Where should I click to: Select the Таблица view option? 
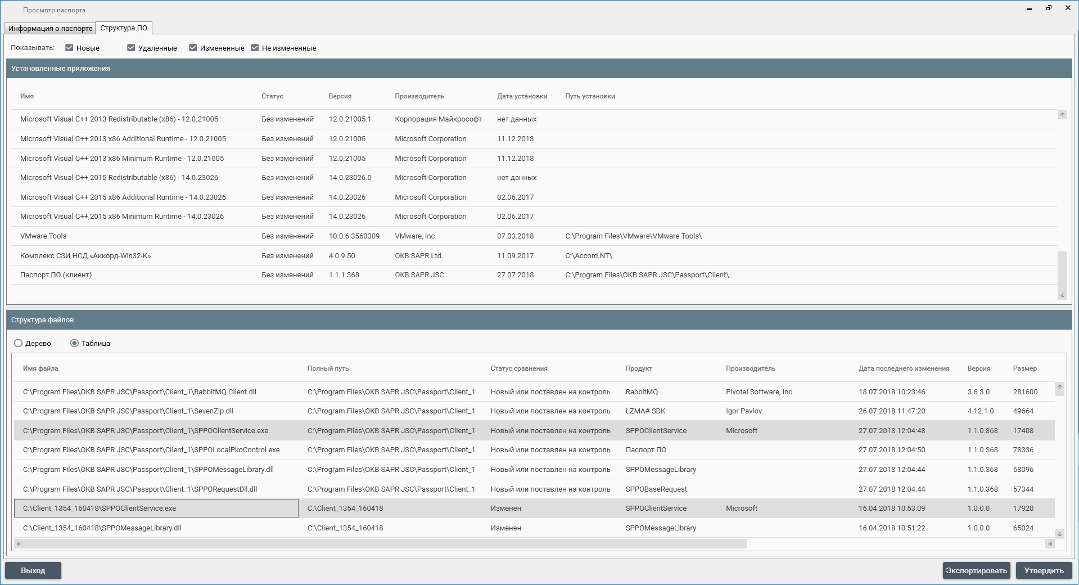pos(74,343)
